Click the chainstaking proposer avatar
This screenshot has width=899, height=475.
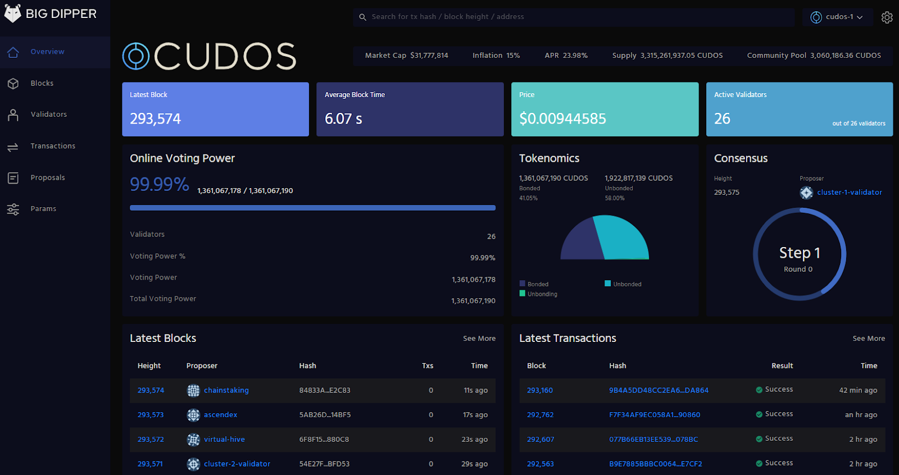[x=193, y=390]
